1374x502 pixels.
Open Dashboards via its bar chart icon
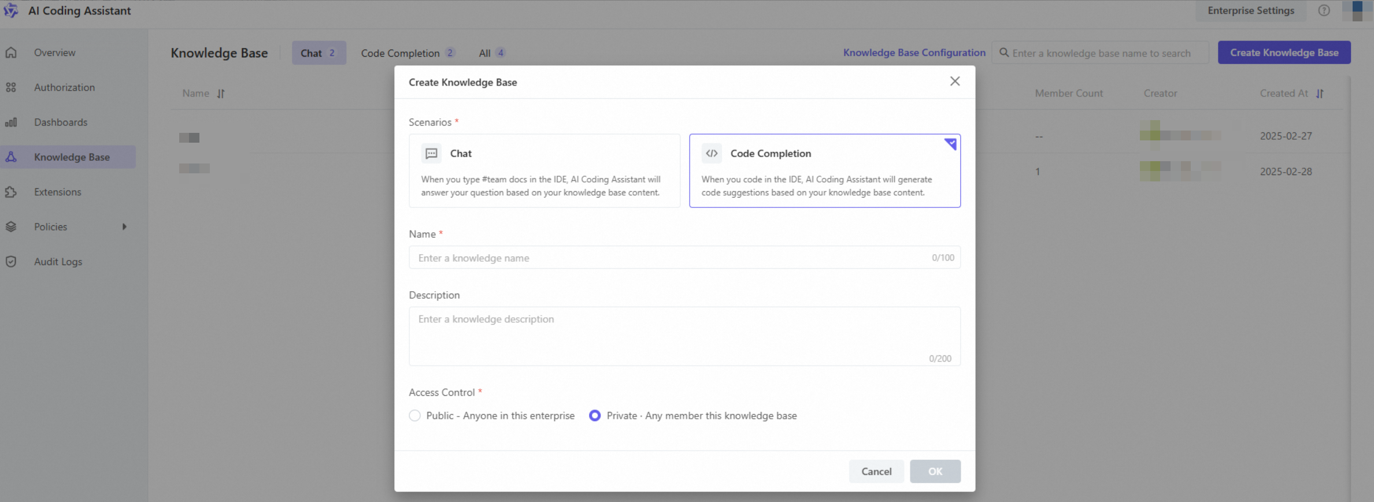[11, 122]
